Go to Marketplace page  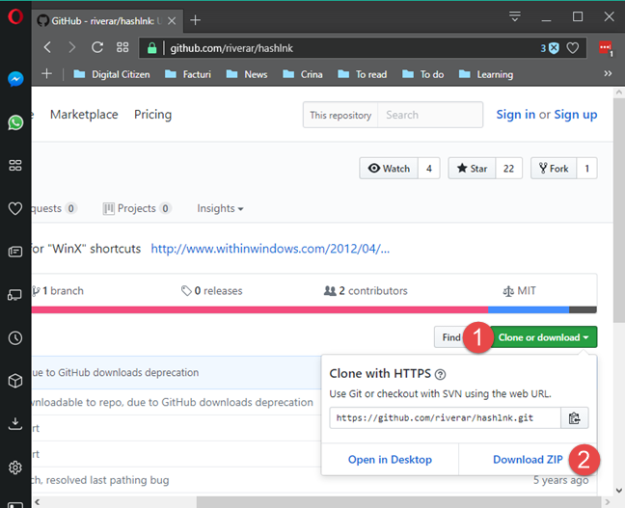[x=84, y=115]
